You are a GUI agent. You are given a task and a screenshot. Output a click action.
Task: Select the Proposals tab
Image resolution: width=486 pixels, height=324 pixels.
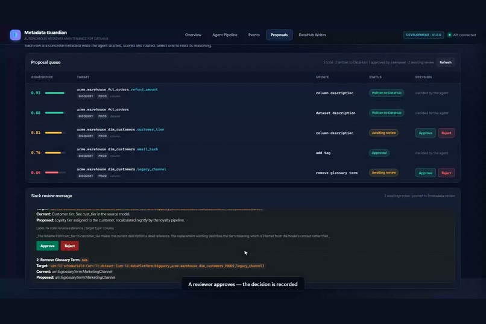[279, 35]
